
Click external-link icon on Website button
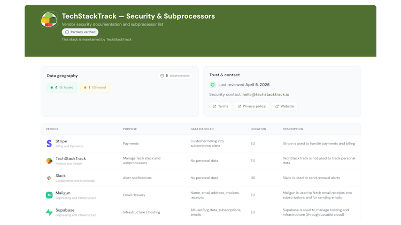point(277,107)
